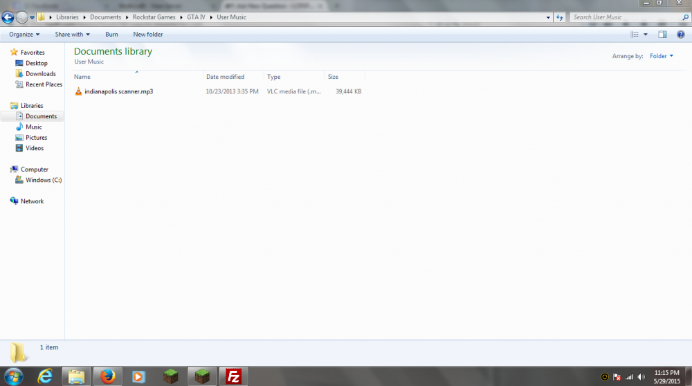Click the yellow circle tray icon
Image resolution: width=692 pixels, height=386 pixels.
[605, 377]
